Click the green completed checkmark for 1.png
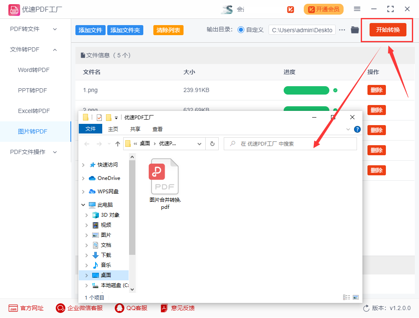 pyautogui.click(x=335, y=90)
